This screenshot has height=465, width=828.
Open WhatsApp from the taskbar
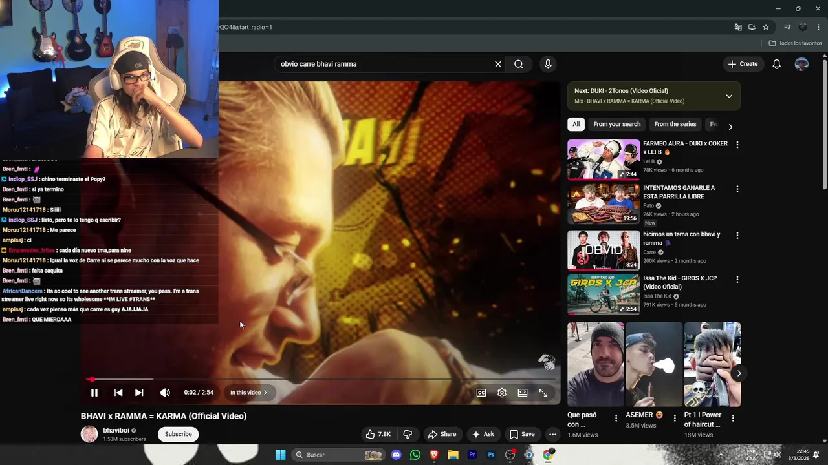click(415, 455)
